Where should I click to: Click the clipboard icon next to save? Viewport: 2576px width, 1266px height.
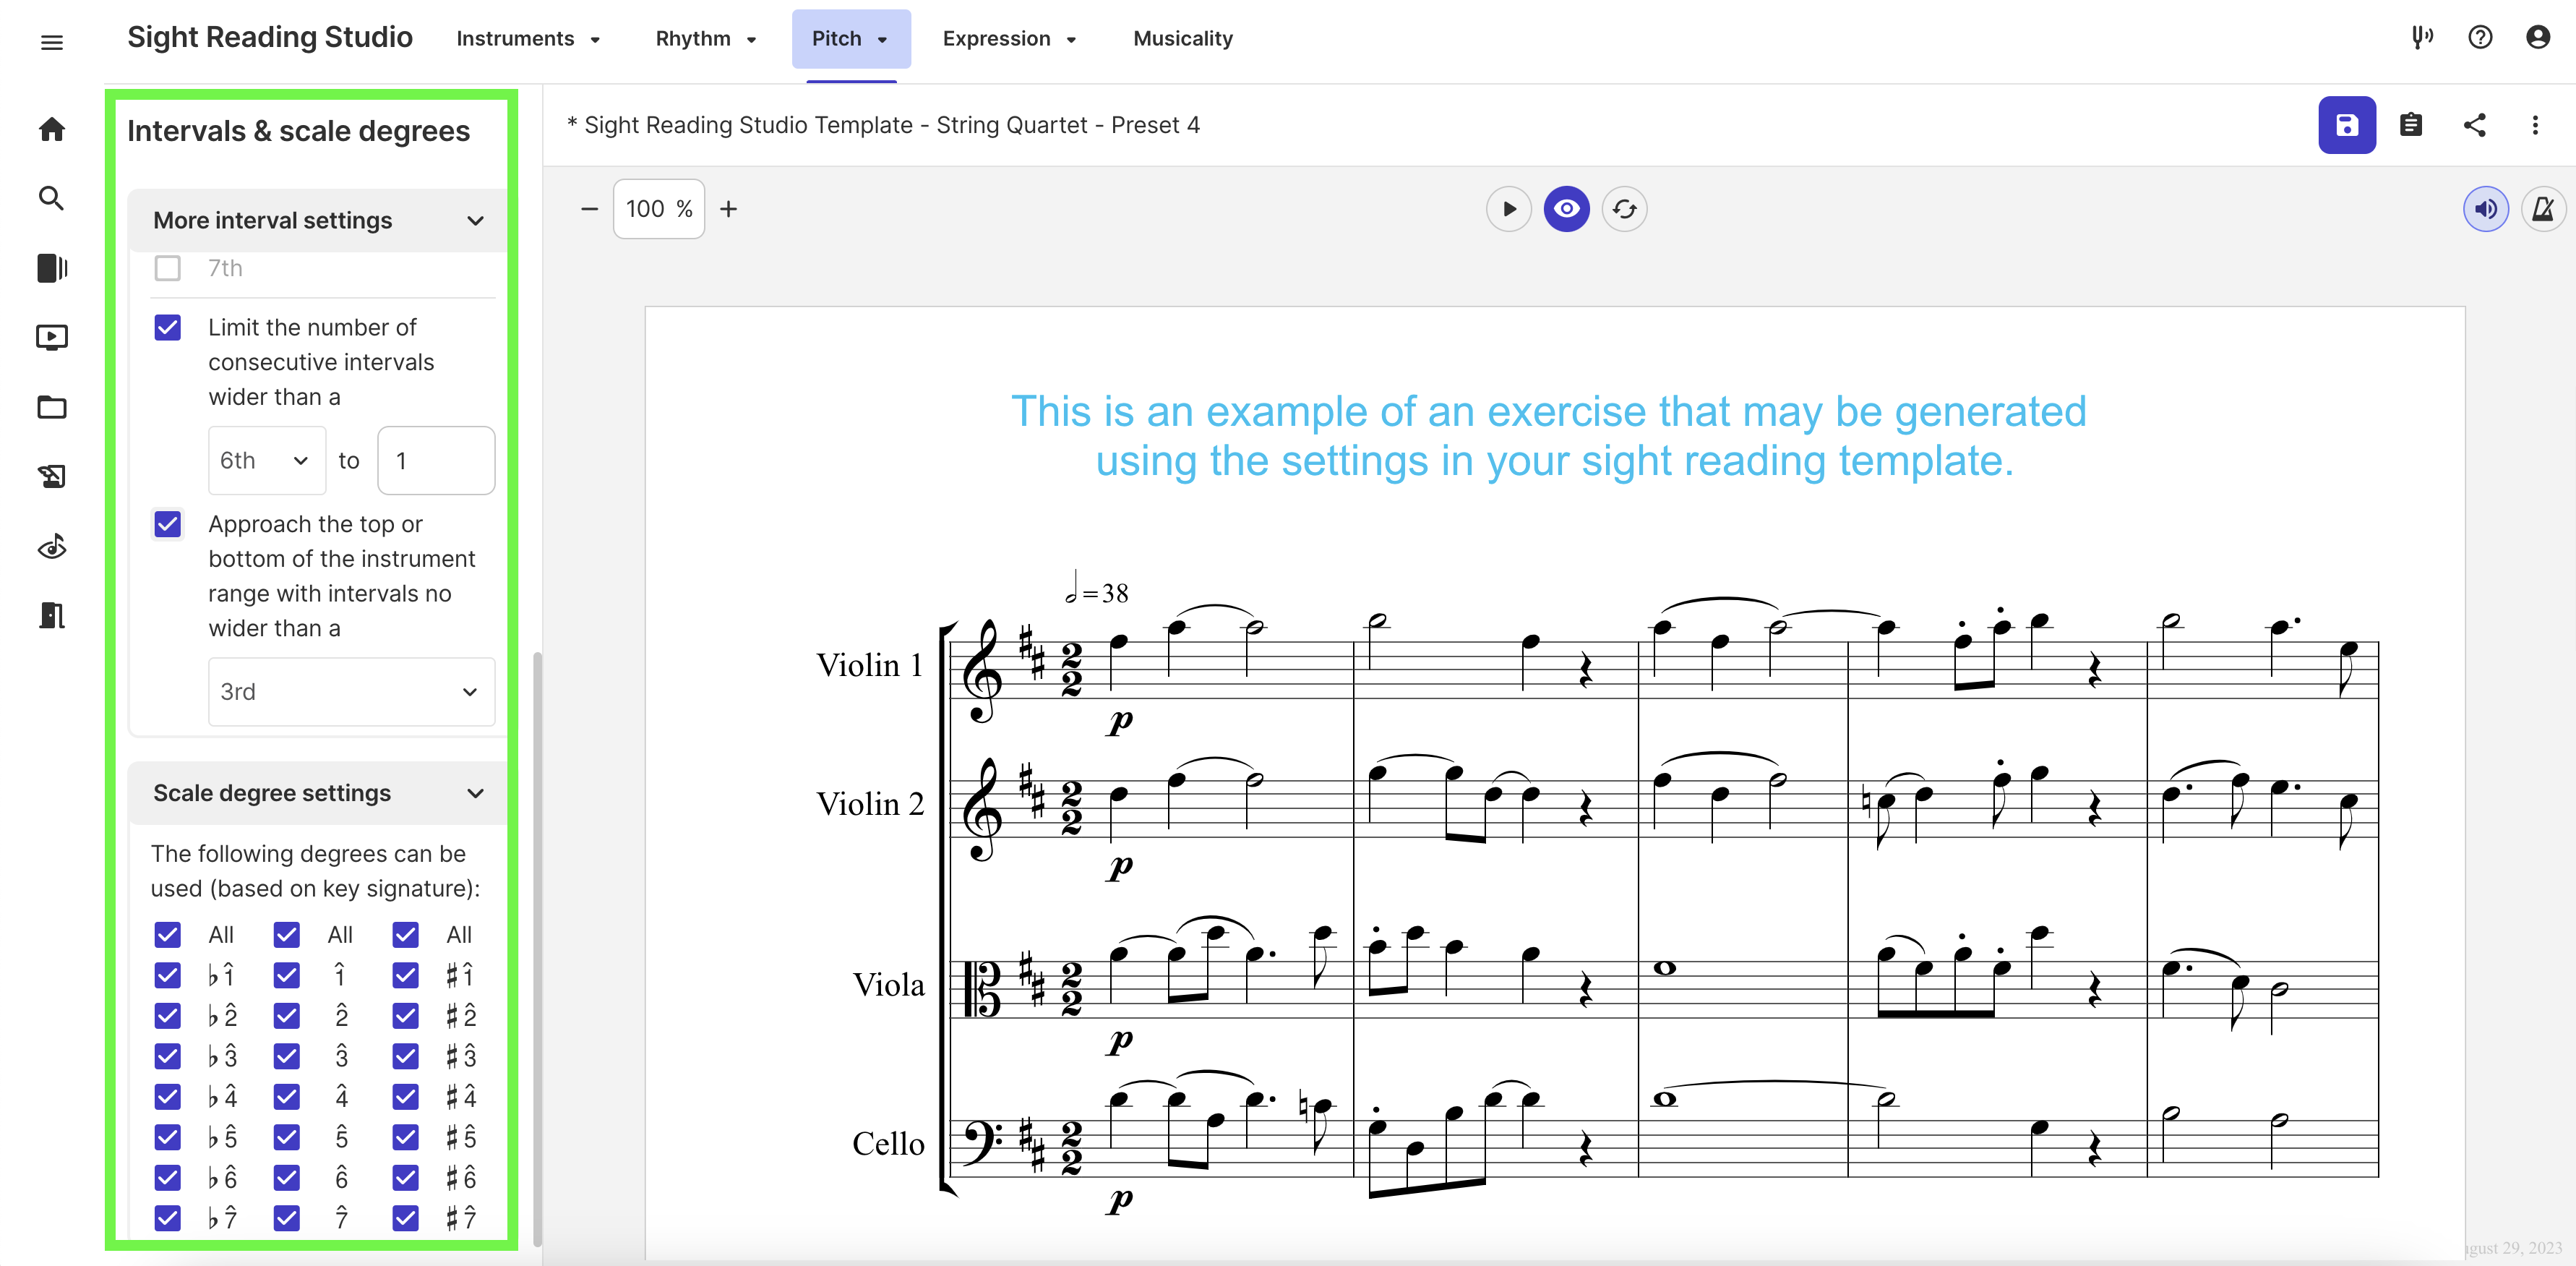point(2411,125)
